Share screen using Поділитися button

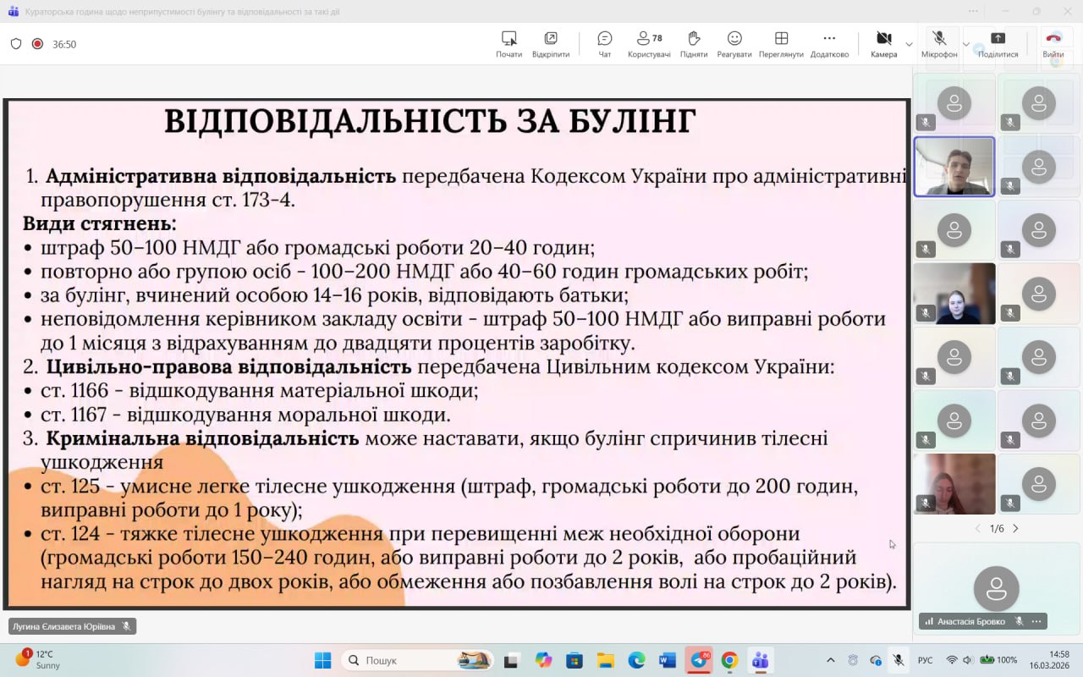(998, 44)
